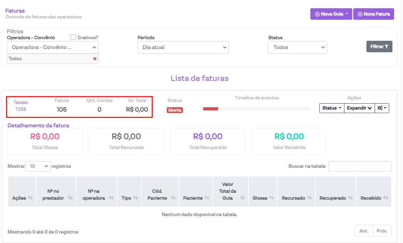Open the Status filter dropdown showing Todos

tap(298, 47)
